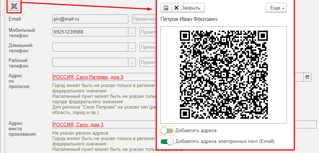
Task: Click note field beside Мобильный телефон
Action: click(x=148, y=32)
